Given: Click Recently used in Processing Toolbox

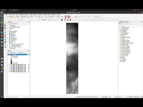Looking at the screenshot, I should click(125, 28).
